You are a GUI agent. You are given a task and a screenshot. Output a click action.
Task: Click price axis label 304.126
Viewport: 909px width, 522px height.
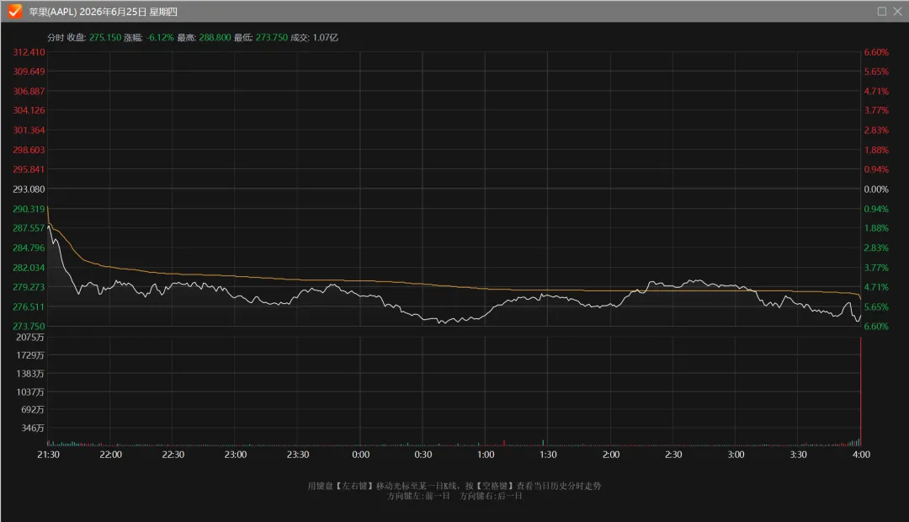pyautogui.click(x=29, y=110)
